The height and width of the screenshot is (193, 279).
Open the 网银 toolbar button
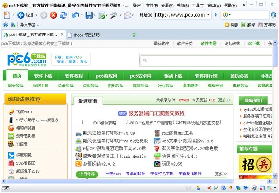pos(231,25)
